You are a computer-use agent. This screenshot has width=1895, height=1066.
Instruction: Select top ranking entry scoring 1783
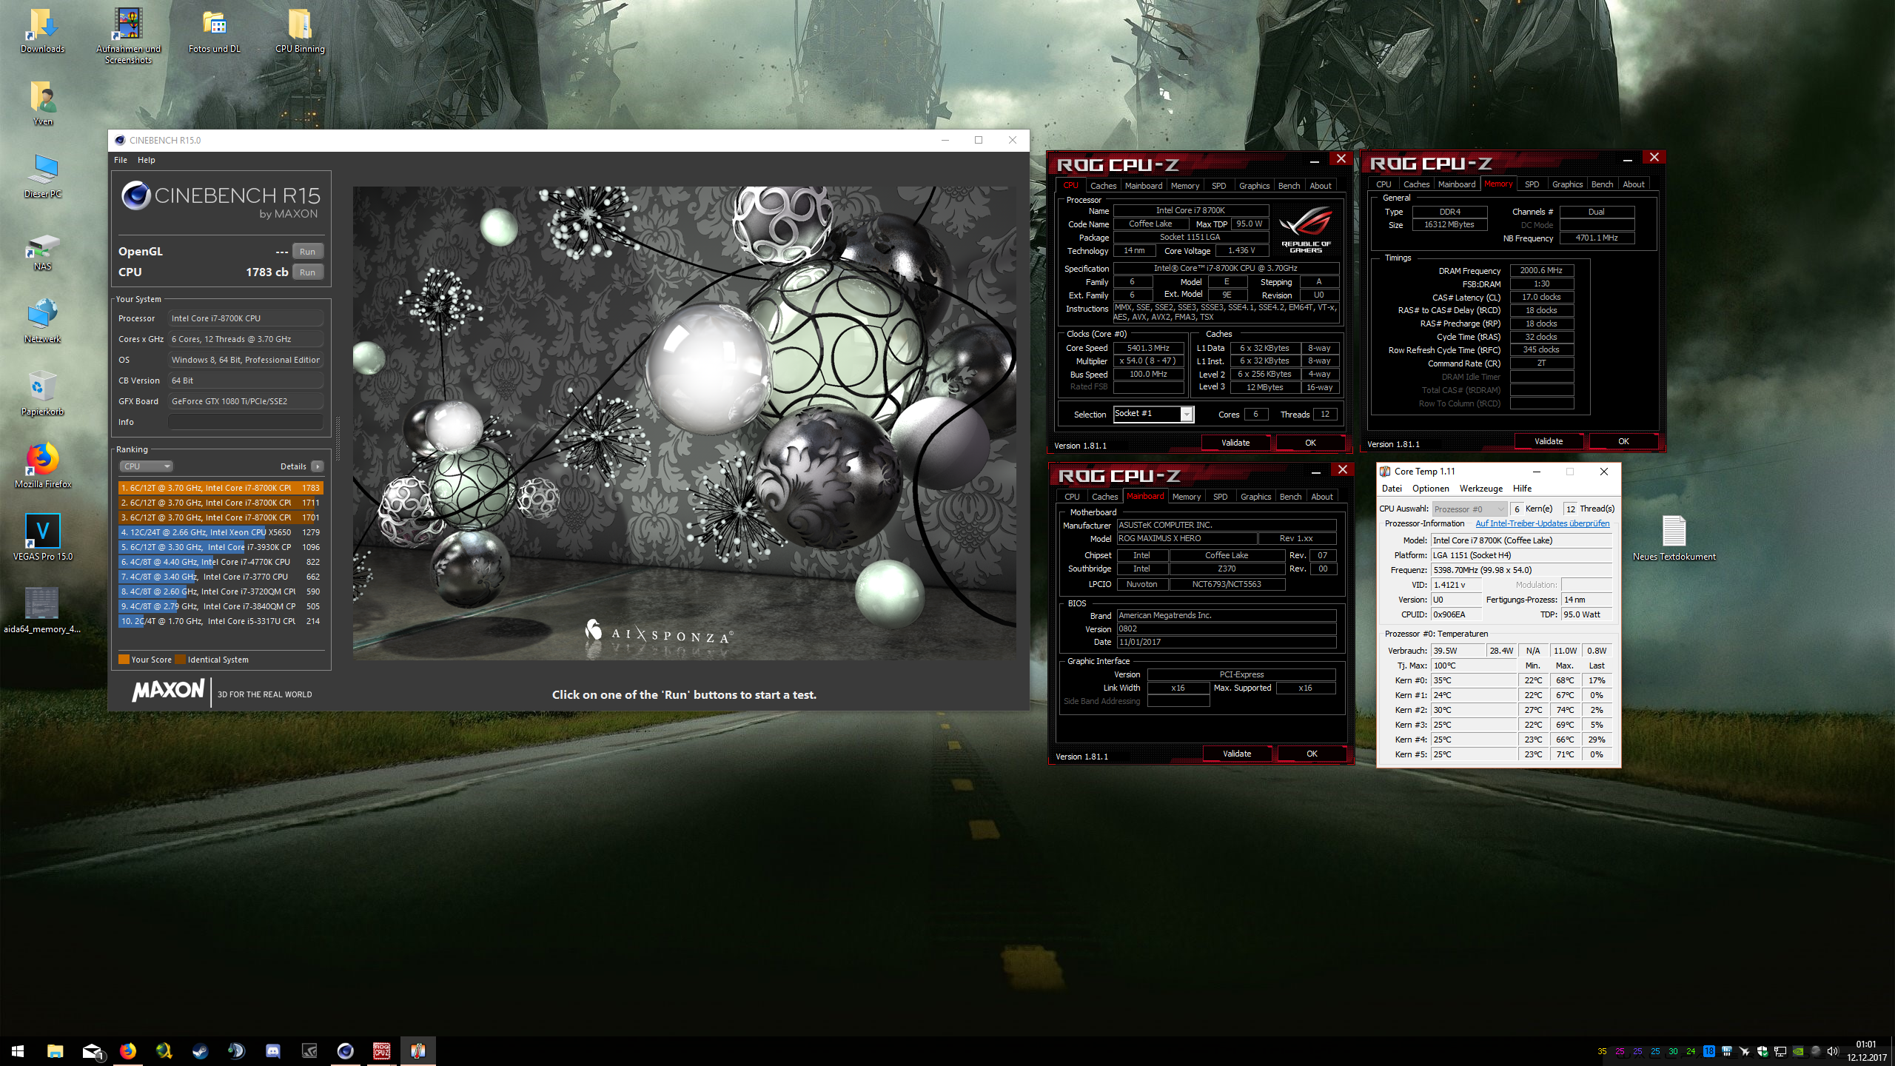221,488
